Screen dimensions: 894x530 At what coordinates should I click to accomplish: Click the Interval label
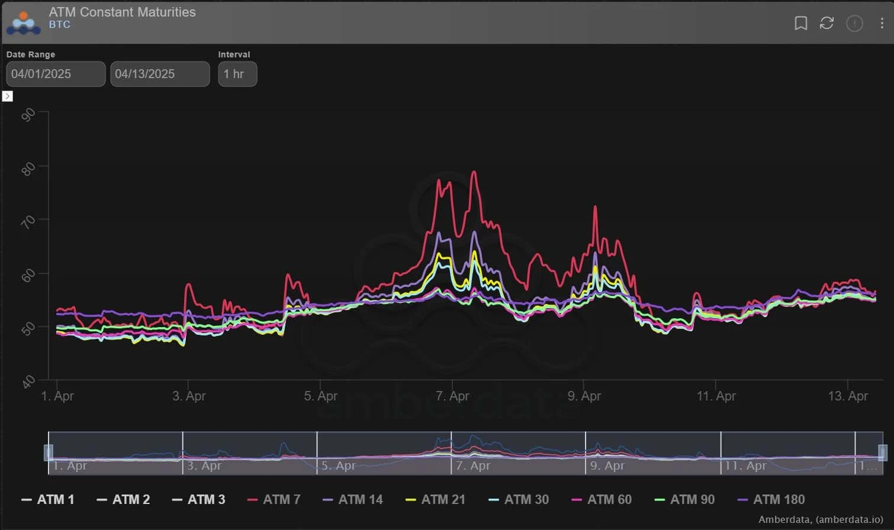[234, 54]
